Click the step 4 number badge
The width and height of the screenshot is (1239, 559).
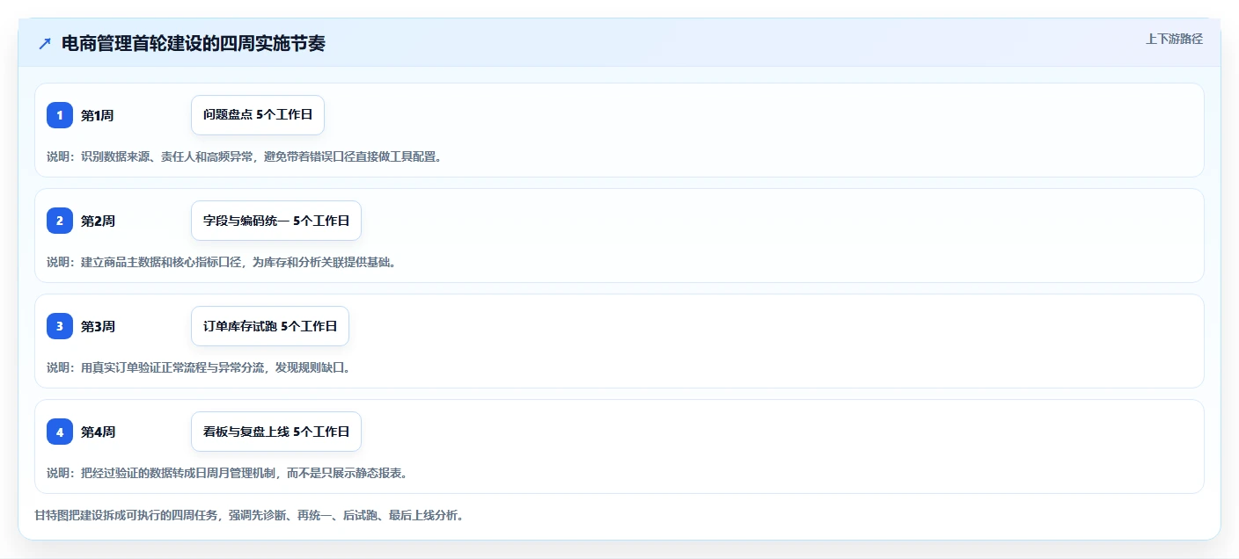click(60, 432)
